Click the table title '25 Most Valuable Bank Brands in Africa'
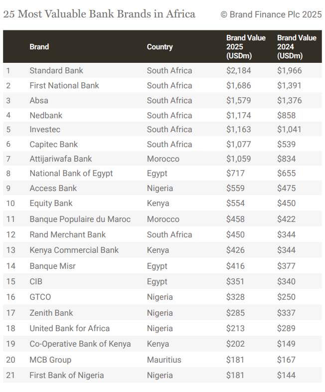This screenshot has height=392, width=325. [99, 14]
